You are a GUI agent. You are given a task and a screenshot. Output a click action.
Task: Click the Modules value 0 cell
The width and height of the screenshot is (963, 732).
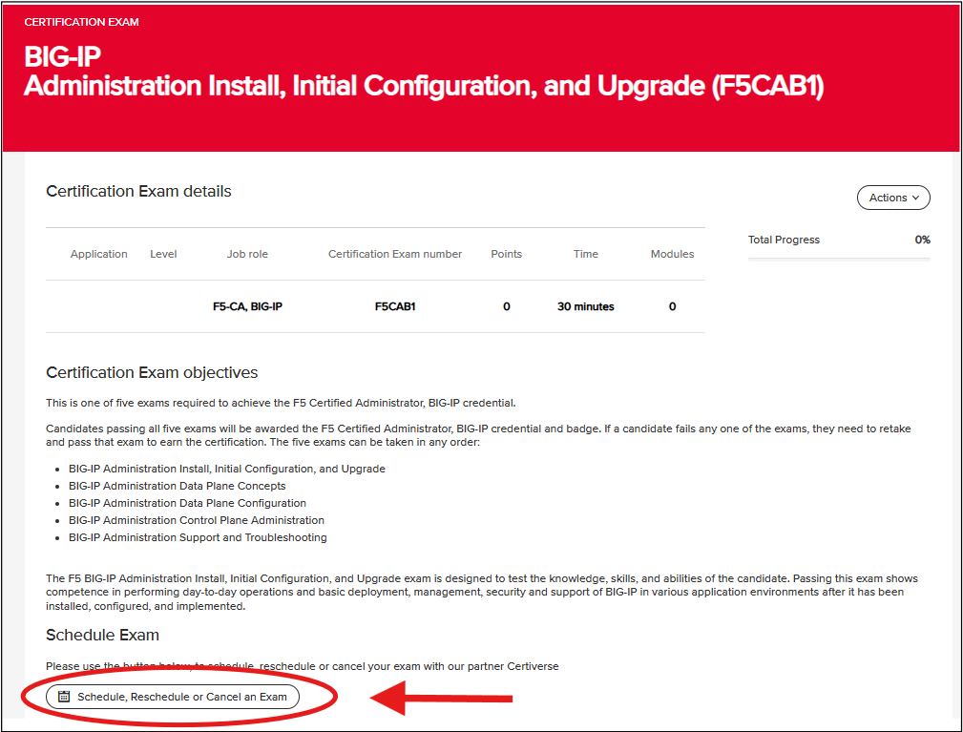(x=673, y=306)
